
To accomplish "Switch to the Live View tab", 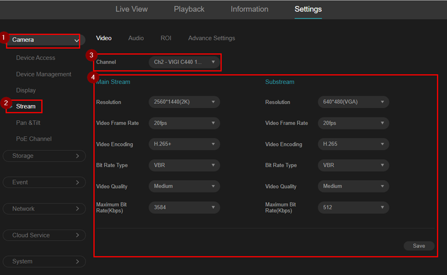I will (x=131, y=9).
